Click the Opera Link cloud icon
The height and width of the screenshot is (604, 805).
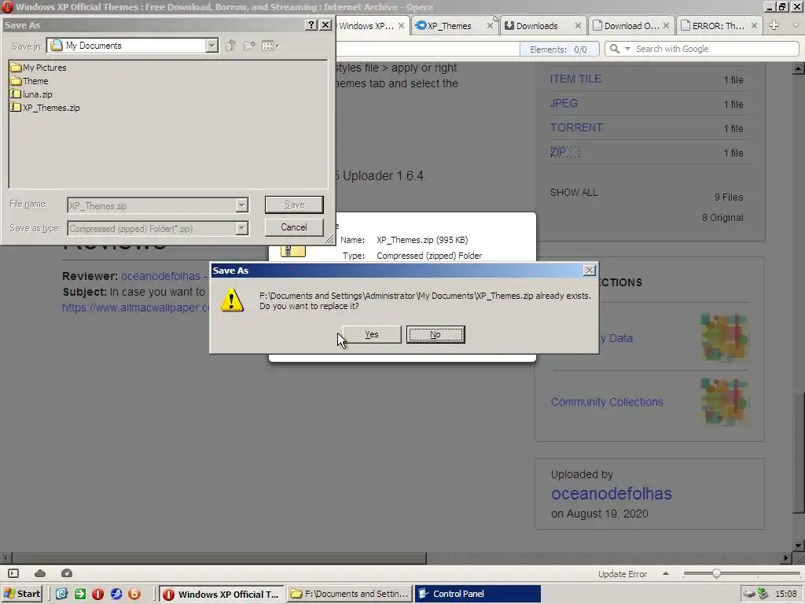(x=40, y=573)
